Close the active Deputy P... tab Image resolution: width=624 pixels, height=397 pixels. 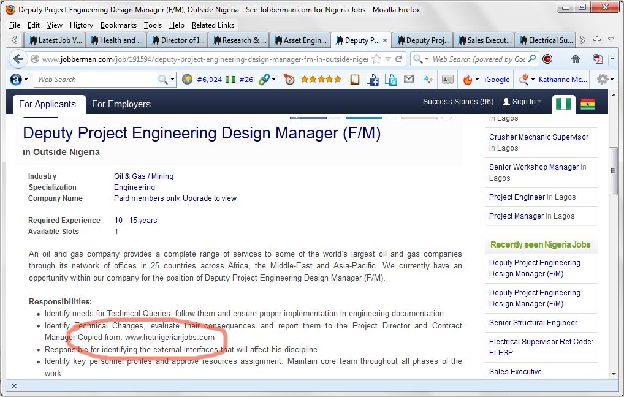(x=385, y=40)
